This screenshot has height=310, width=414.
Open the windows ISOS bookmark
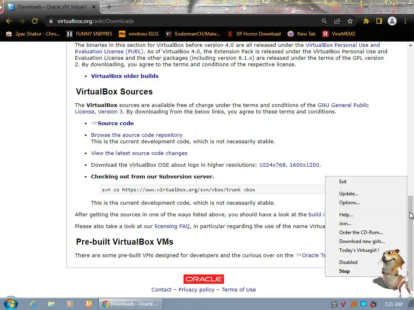(x=139, y=34)
